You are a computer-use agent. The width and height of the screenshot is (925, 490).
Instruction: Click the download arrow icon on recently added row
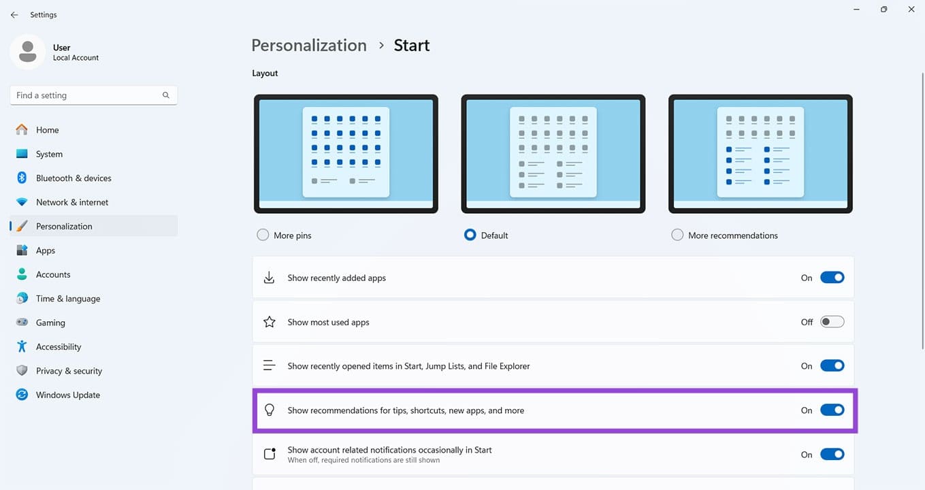[x=269, y=277]
